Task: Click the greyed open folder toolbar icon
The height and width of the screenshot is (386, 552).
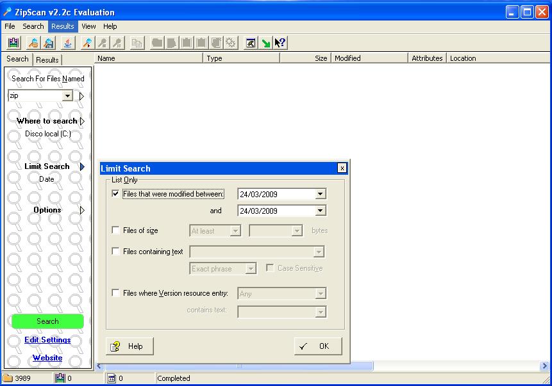Action: pyautogui.click(x=157, y=43)
